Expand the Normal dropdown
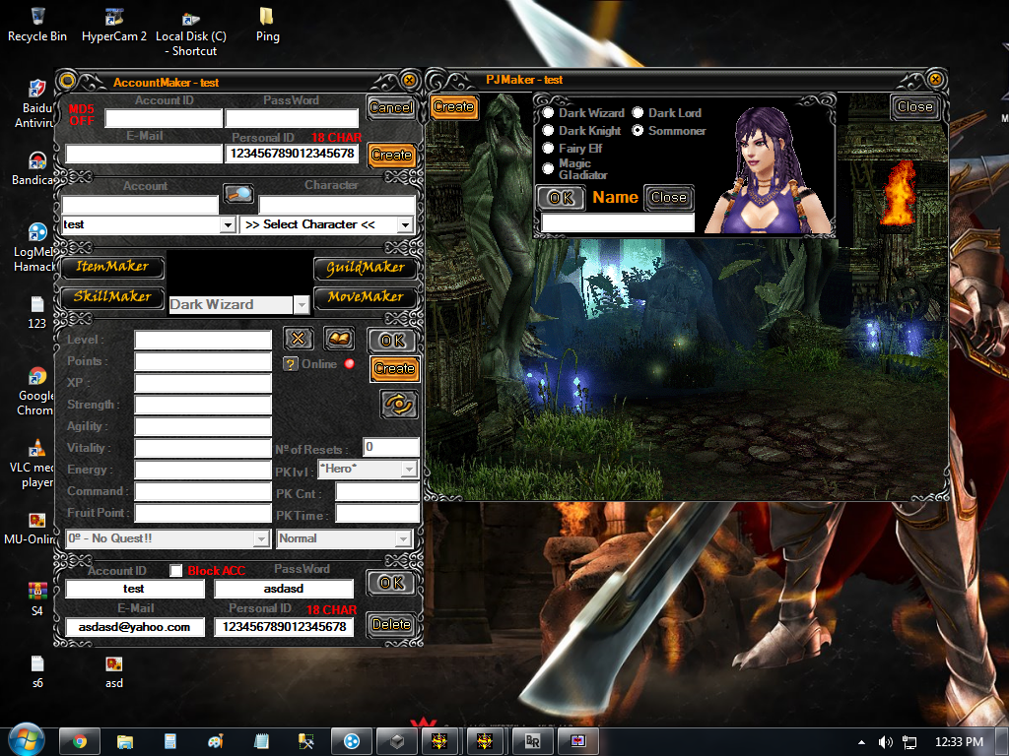The width and height of the screenshot is (1009, 756). (x=403, y=538)
